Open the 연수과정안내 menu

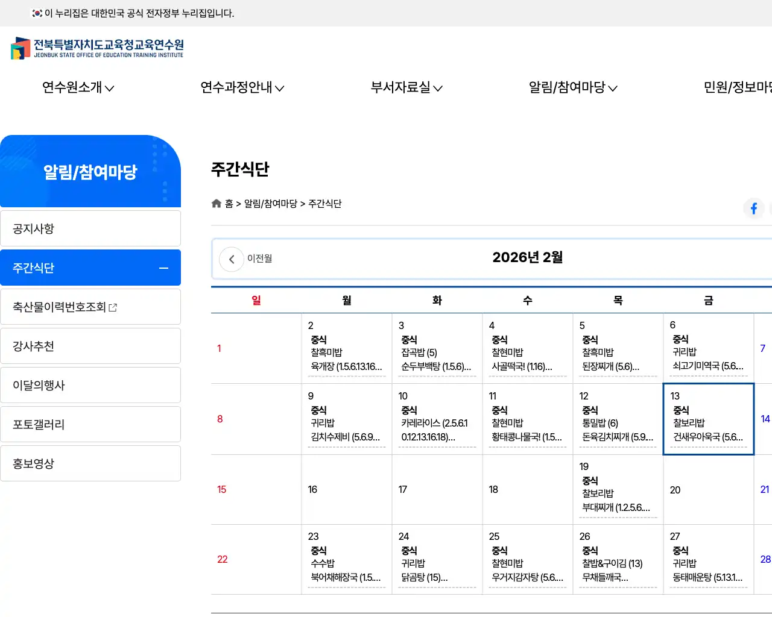point(242,87)
